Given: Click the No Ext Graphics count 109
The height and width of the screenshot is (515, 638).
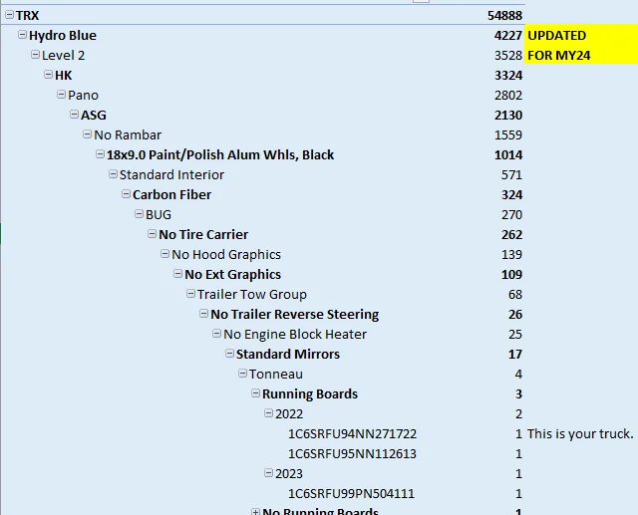Looking at the screenshot, I should (511, 274).
